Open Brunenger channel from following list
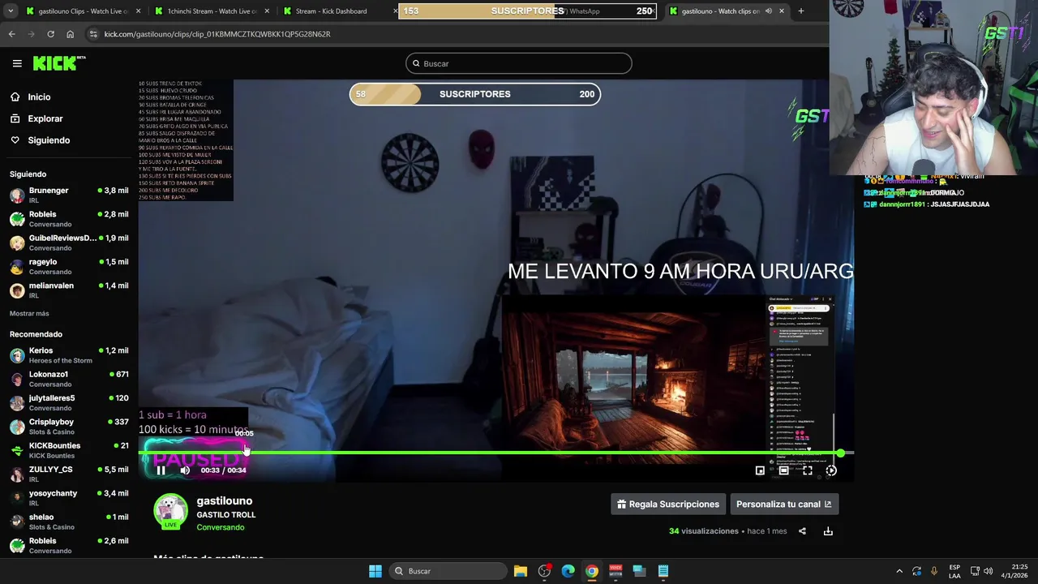The height and width of the screenshot is (584, 1038). [69, 195]
